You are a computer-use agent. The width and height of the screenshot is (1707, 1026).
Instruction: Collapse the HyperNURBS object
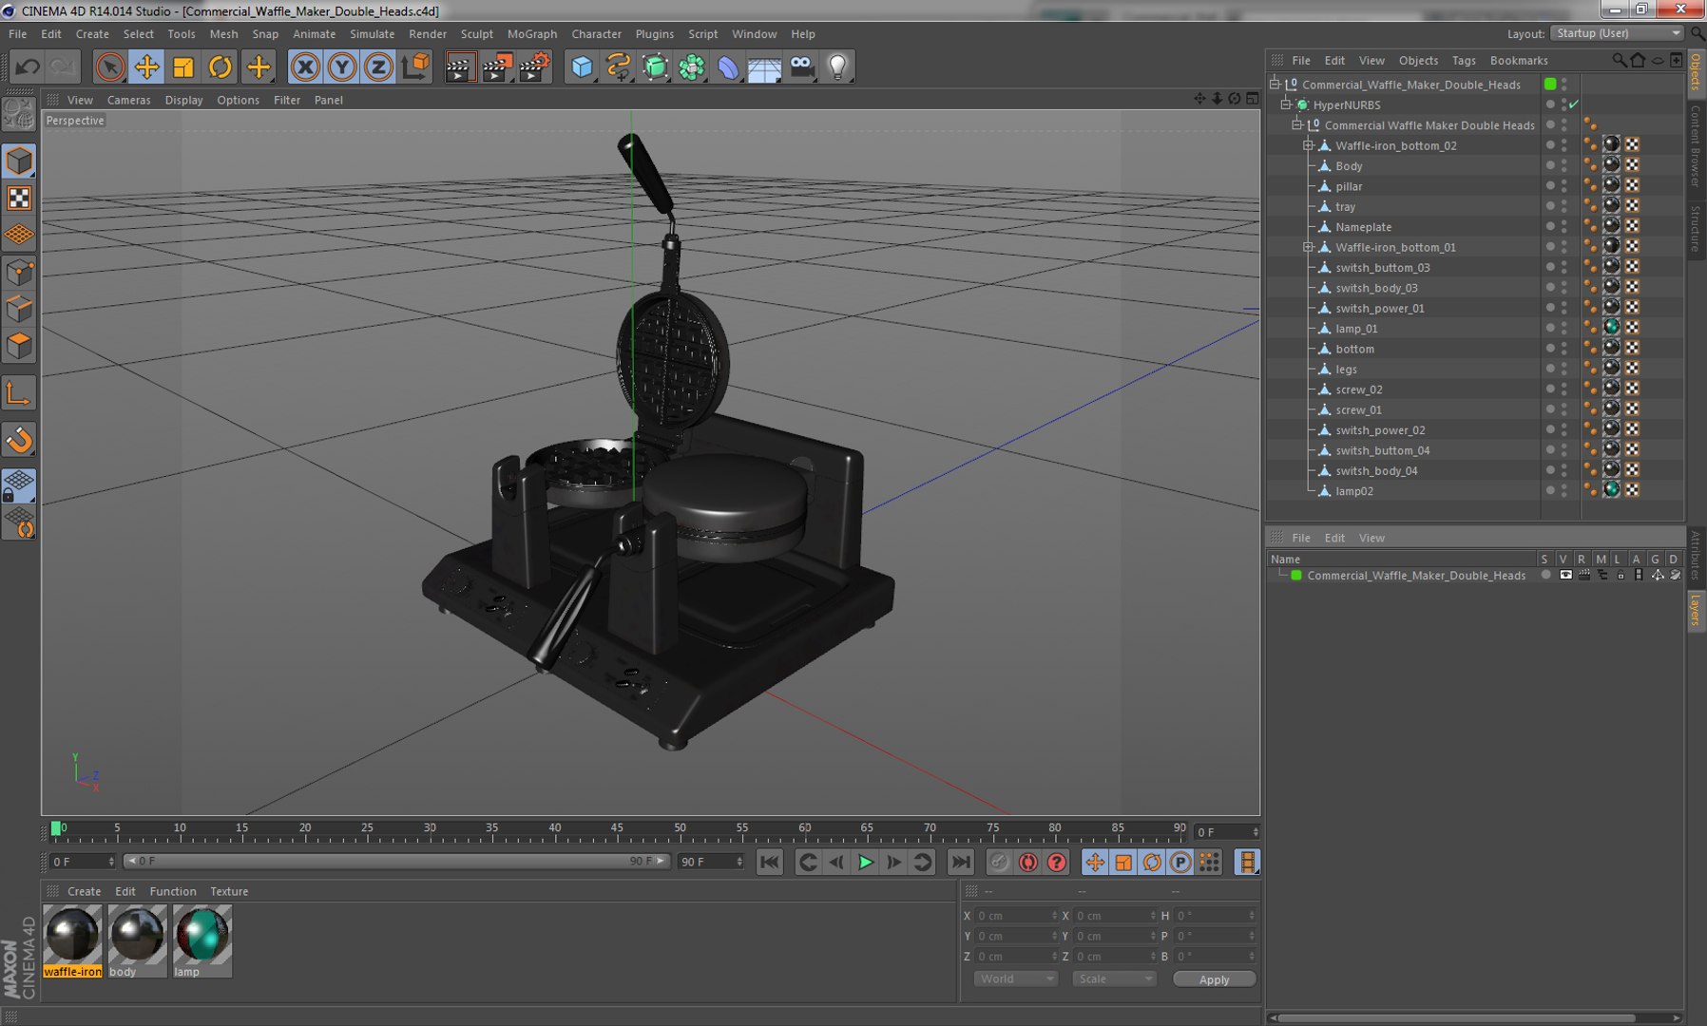point(1286,104)
